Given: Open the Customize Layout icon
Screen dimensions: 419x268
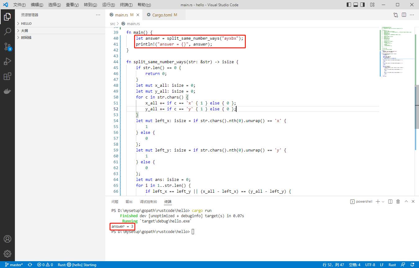Looking at the screenshot, I should click(x=372, y=5).
